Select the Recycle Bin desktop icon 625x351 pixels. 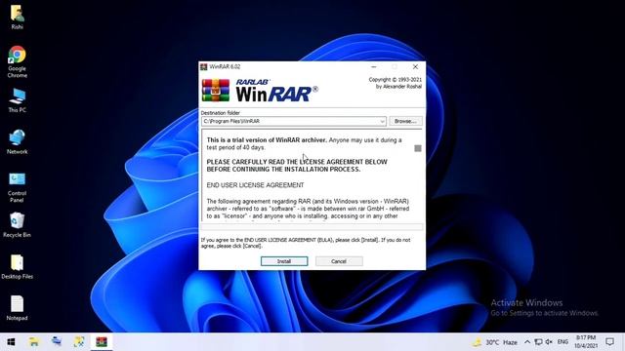pos(17,225)
